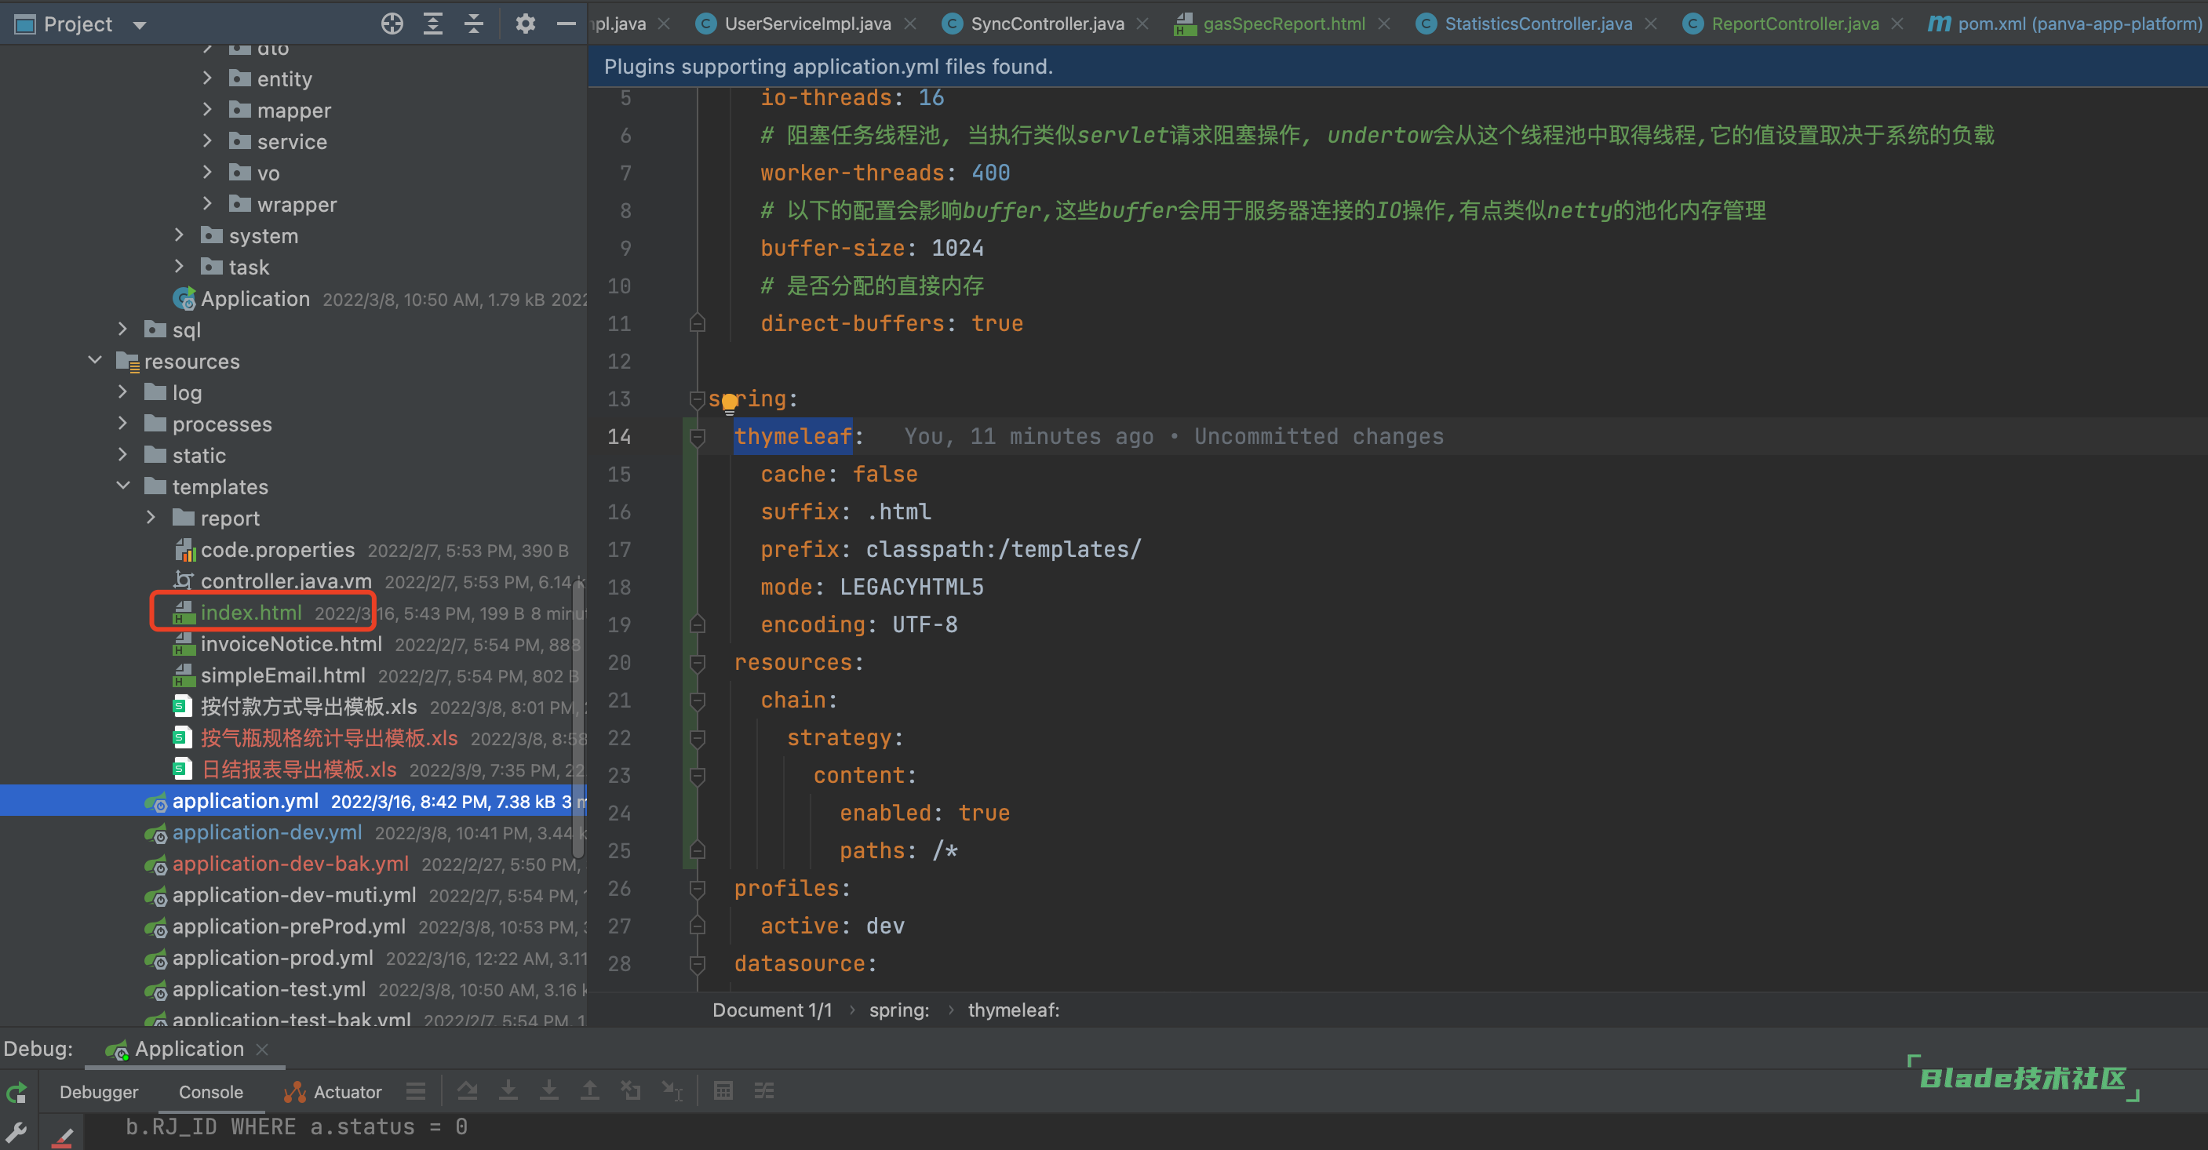Click the Document 1/1 breadcrumb

[772, 1010]
